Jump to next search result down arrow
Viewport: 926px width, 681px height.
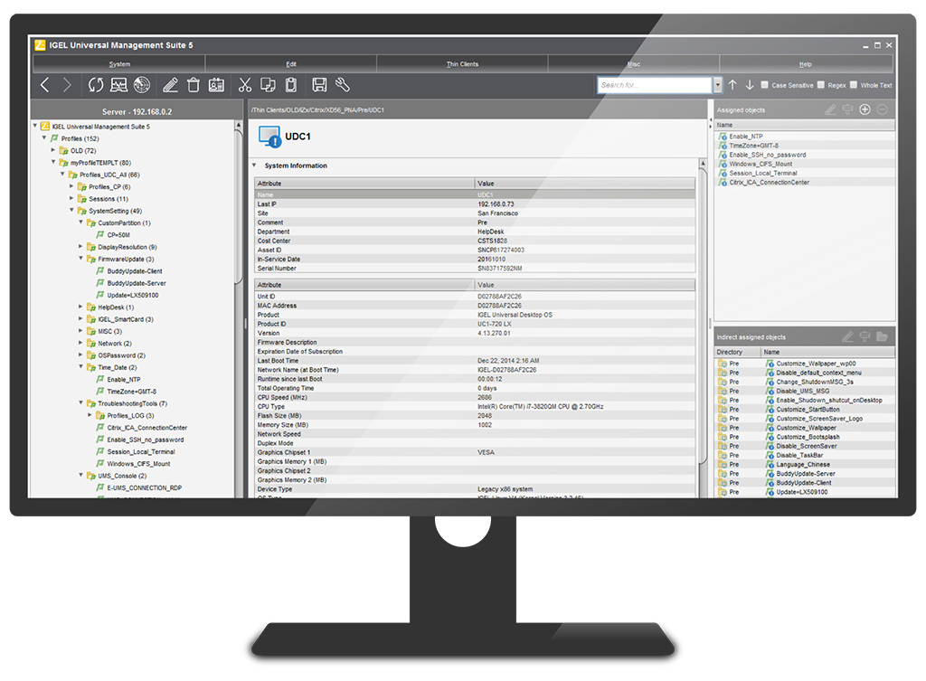pyautogui.click(x=750, y=85)
